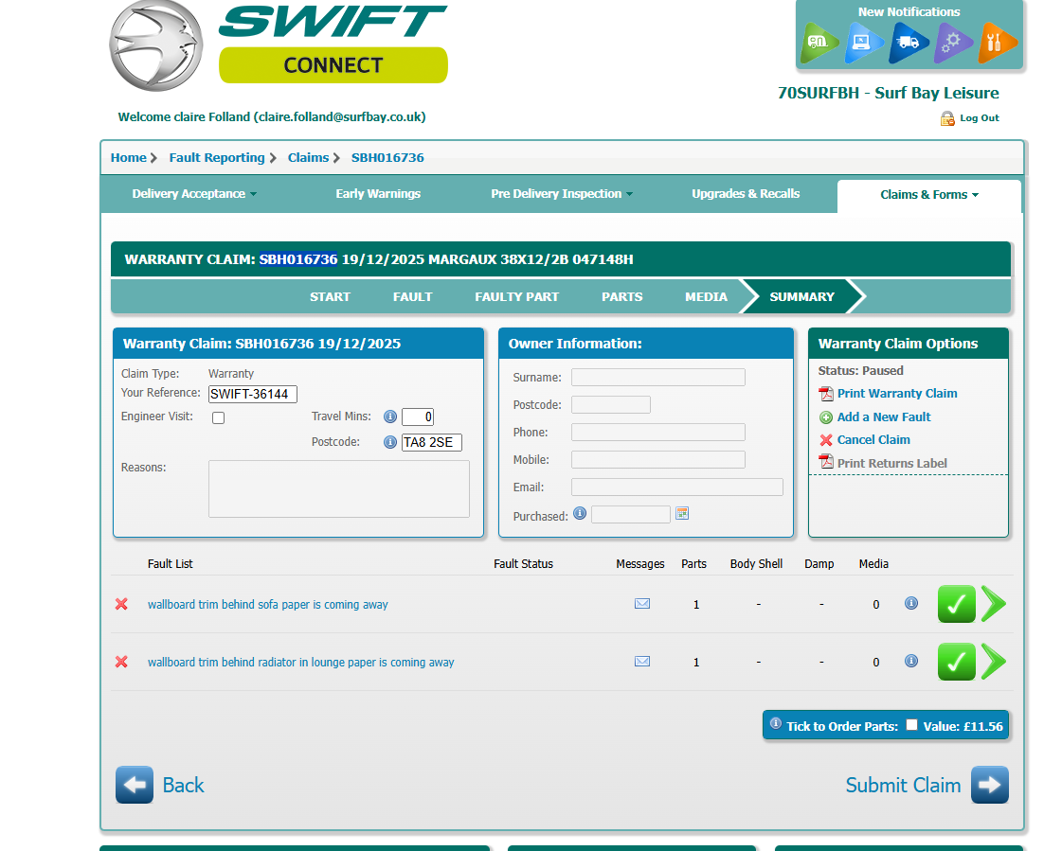This screenshot has height=851, width=1062.
Task: Click info icon on sofa trim fault row
Action: coord(911,603)
